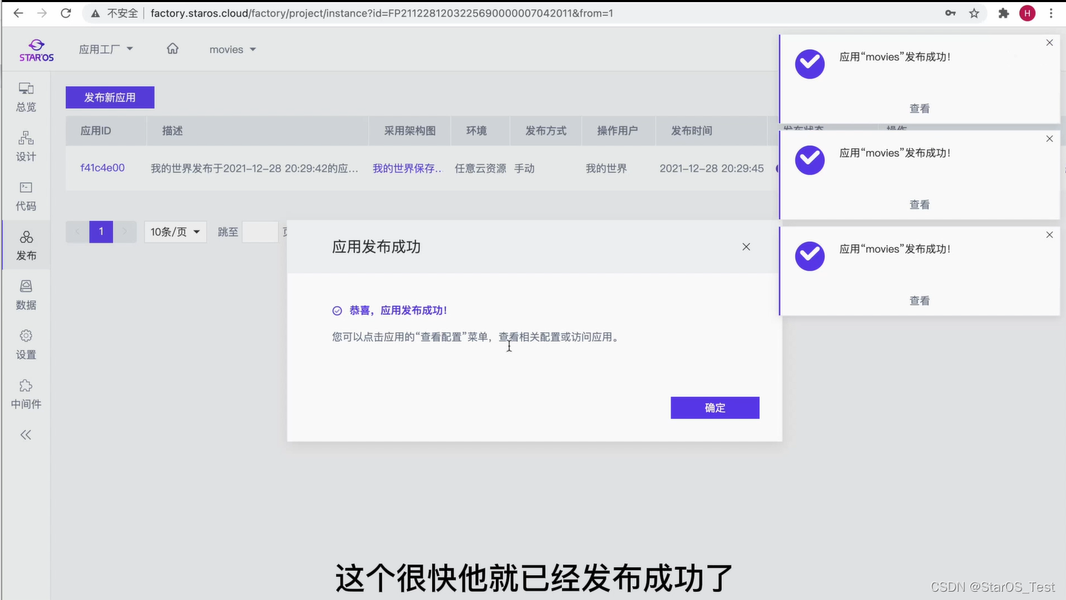Click the 2021-12-28 20:29:45 time cell
Viewport: 1066px width, 600px height.
712,168
